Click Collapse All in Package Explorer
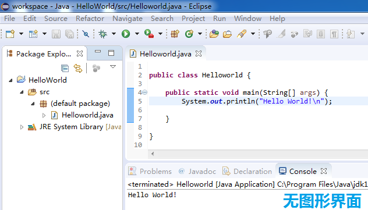 [65, 68]
